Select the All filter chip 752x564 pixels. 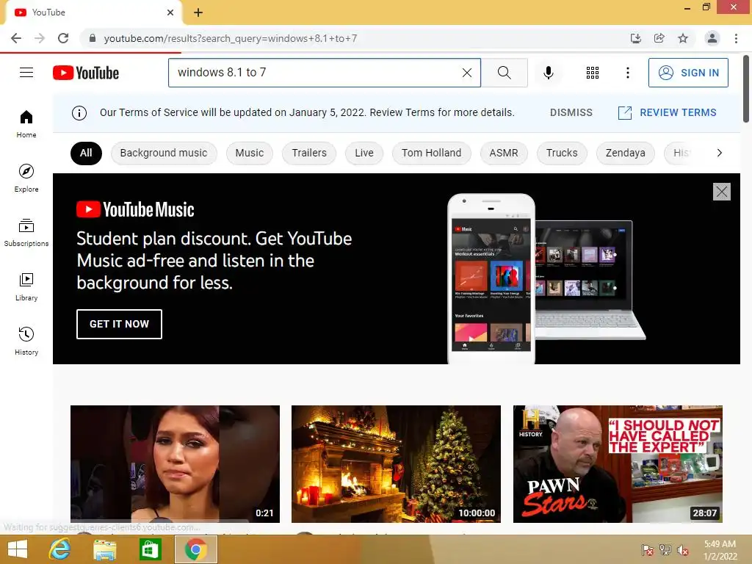[86, 153]
